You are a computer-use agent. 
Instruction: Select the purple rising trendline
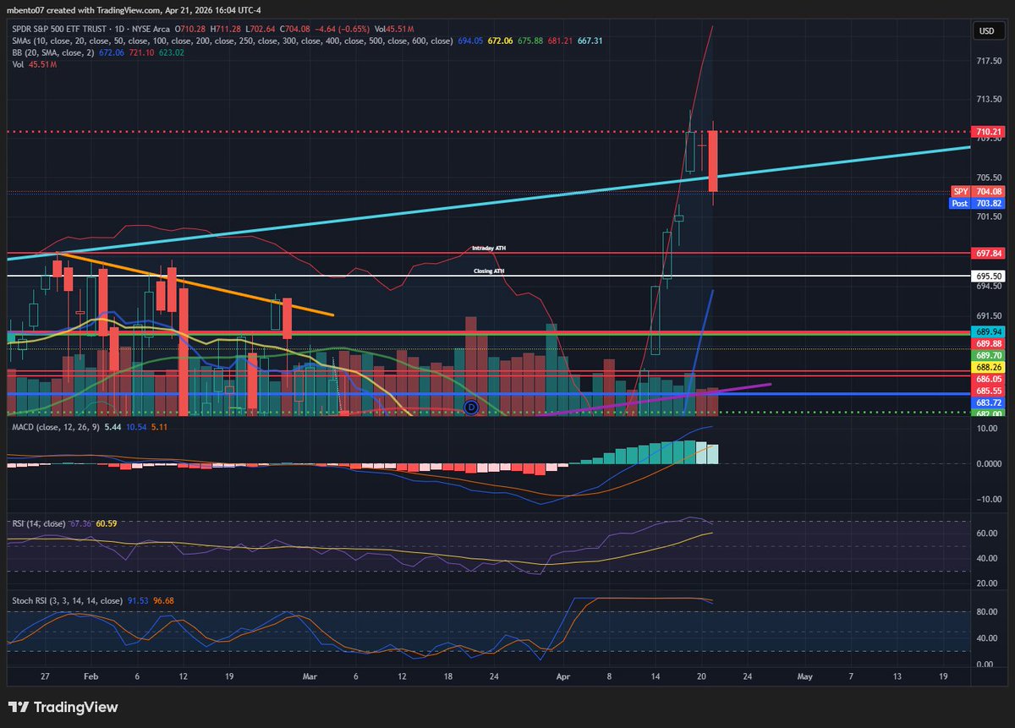pos(656,399)
